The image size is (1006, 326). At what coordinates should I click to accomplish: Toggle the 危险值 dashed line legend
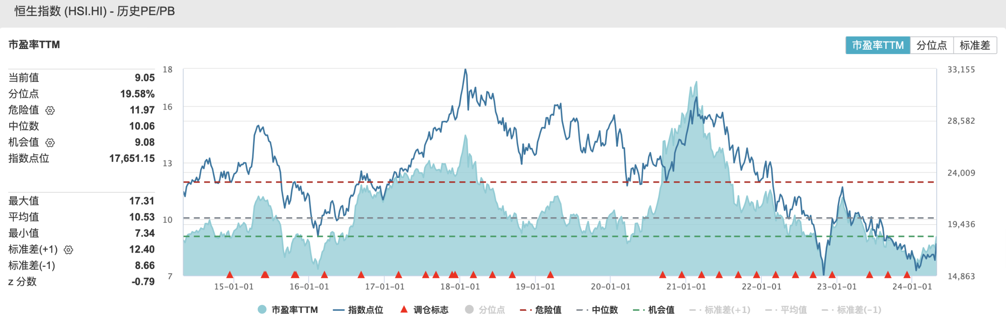click(548, 310)
